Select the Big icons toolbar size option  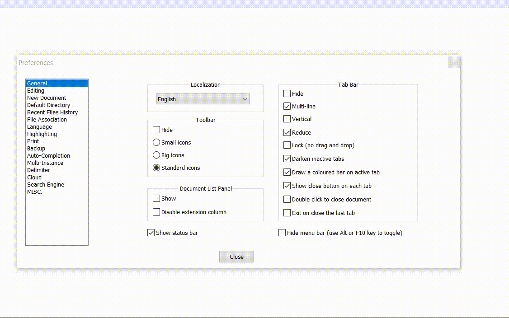156,155
